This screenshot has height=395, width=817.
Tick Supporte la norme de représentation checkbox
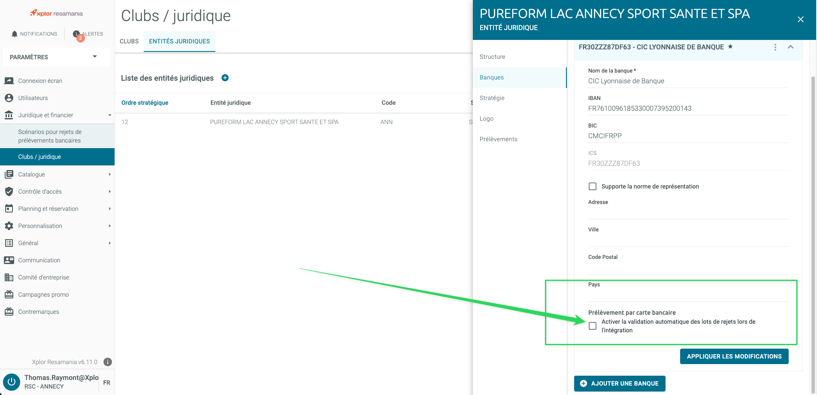point(593,186)
